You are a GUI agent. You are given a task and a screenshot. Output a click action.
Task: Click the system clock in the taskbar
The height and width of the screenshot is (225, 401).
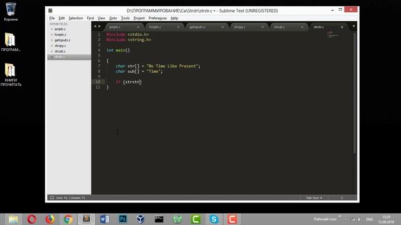[386, 219]
